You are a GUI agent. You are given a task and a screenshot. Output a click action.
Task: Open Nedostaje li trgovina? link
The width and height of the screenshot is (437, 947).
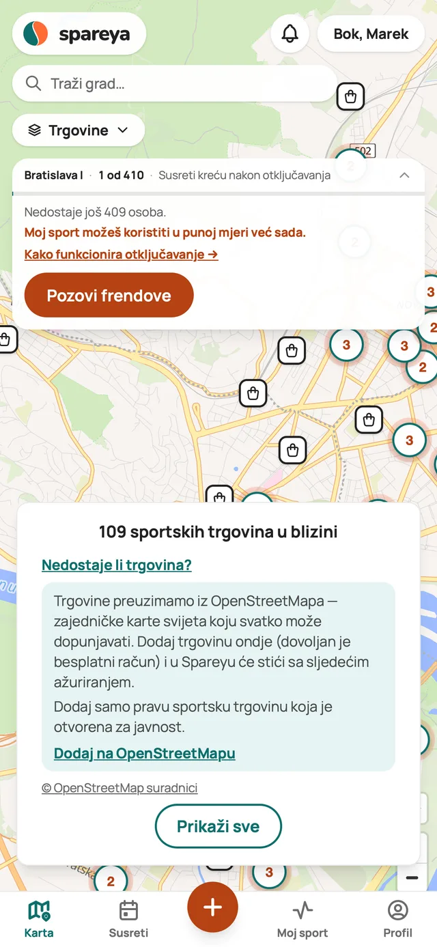(x=117, y=565)
